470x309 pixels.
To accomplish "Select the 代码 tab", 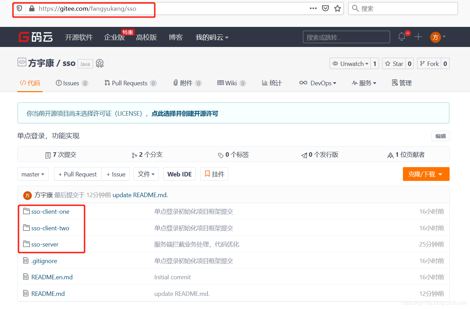I will pos(30,83).
